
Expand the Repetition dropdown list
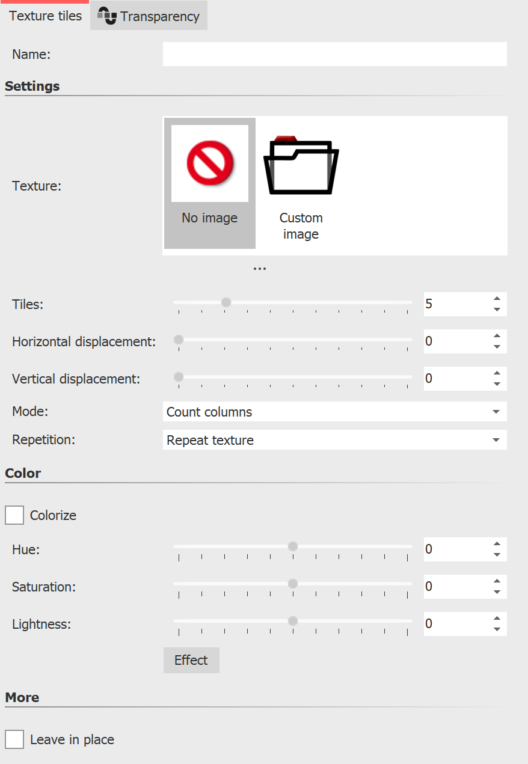click(x=334, y=440)
